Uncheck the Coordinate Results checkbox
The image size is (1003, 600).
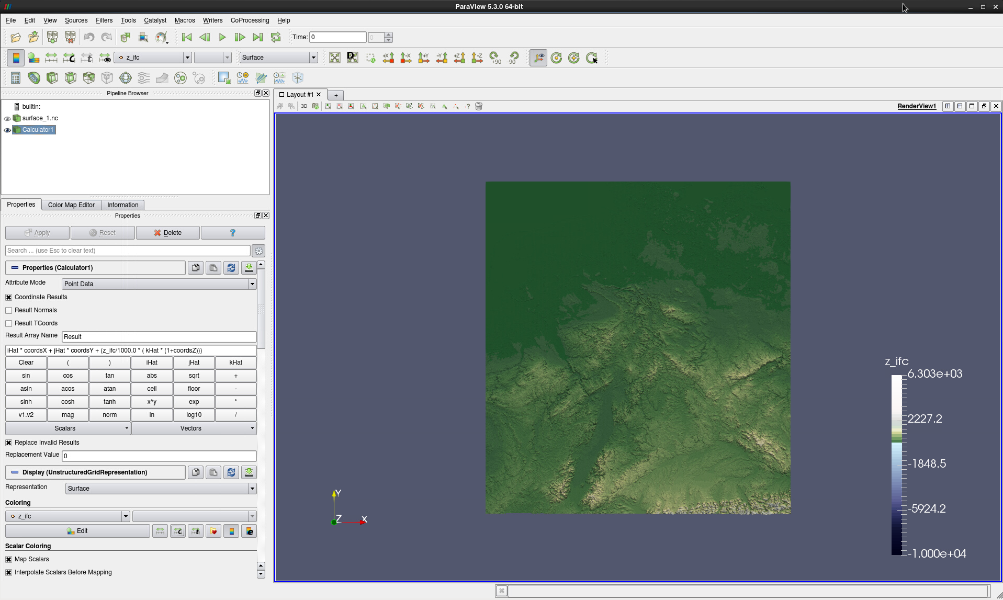pos(9,297)
